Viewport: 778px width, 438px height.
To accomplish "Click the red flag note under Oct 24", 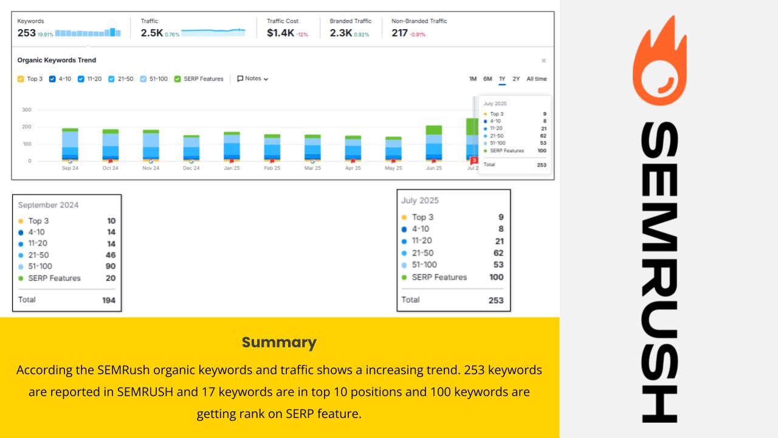I will [110, 161].
